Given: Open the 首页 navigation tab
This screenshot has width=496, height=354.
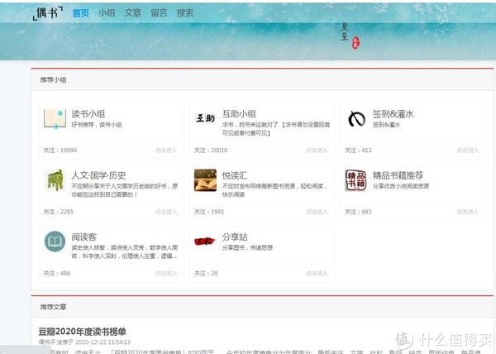Looking at the screenshot, I should [81, 13].
